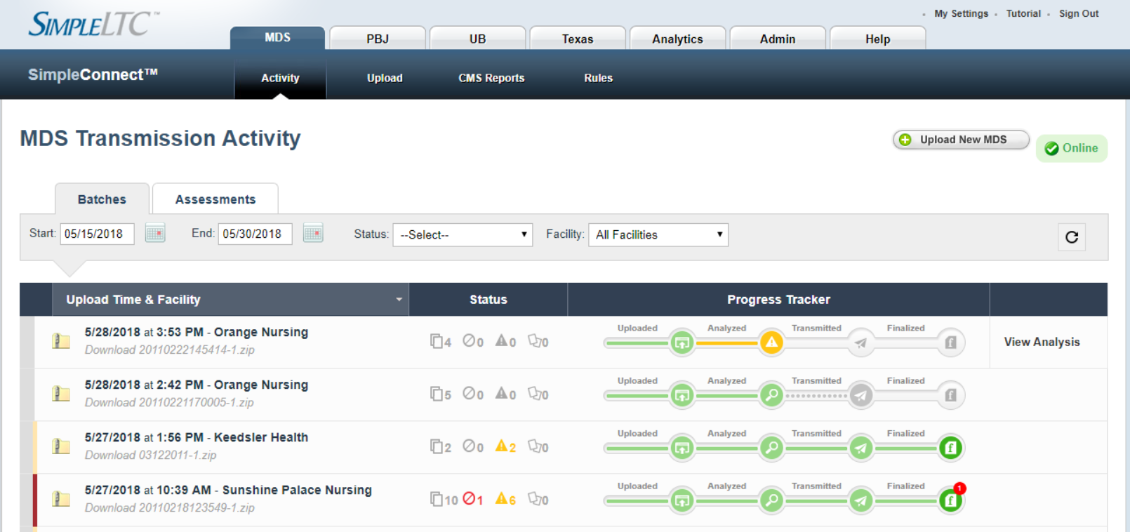Viewport: 1130px width, 532px height.
Task: Click the Uploaded icon in 2:42 PM row
Action: coord(682,395)
